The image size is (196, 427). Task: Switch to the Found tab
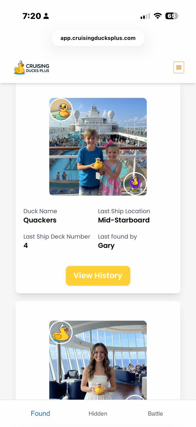coord(41,414)
